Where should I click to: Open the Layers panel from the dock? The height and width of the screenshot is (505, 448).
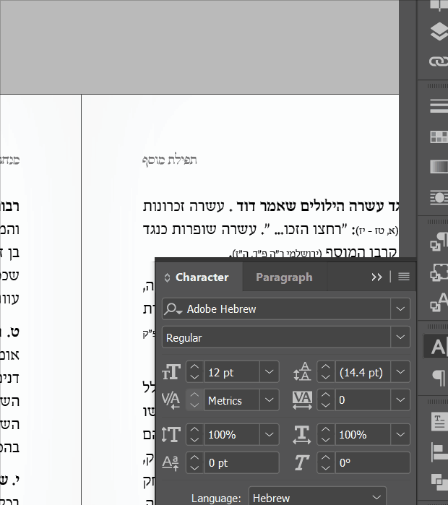439,32
